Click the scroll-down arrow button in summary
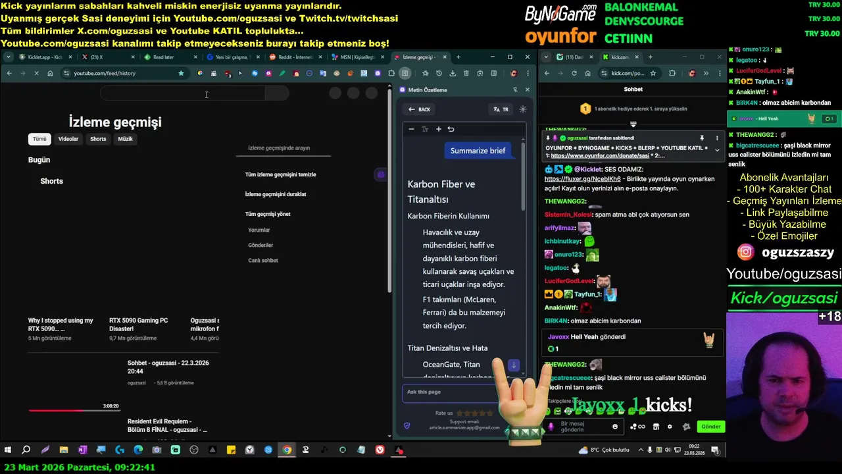 pos(514,365)
